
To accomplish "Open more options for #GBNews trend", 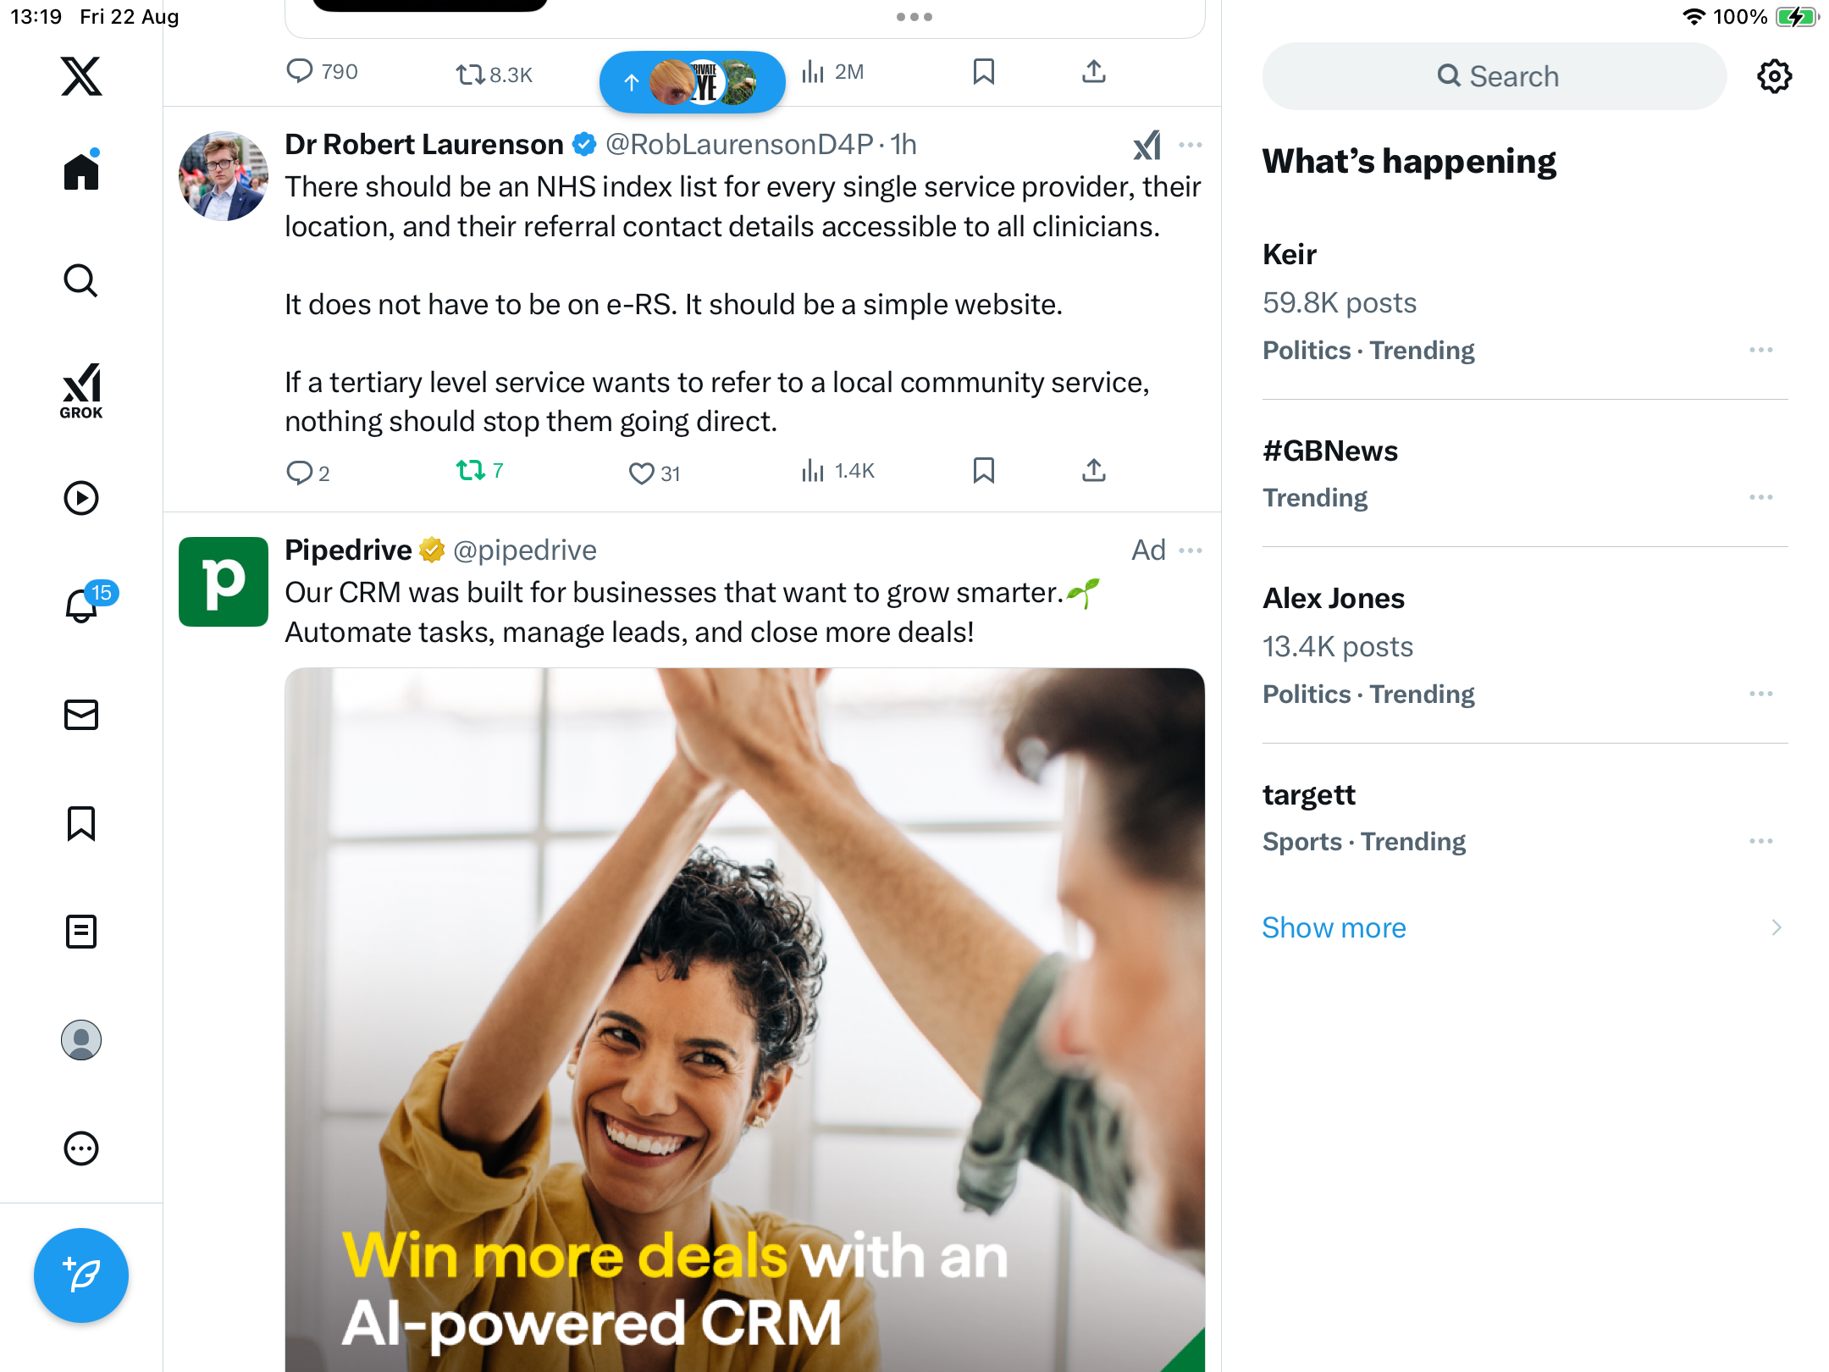I will pyautogui.click(x=1761, y=497).
